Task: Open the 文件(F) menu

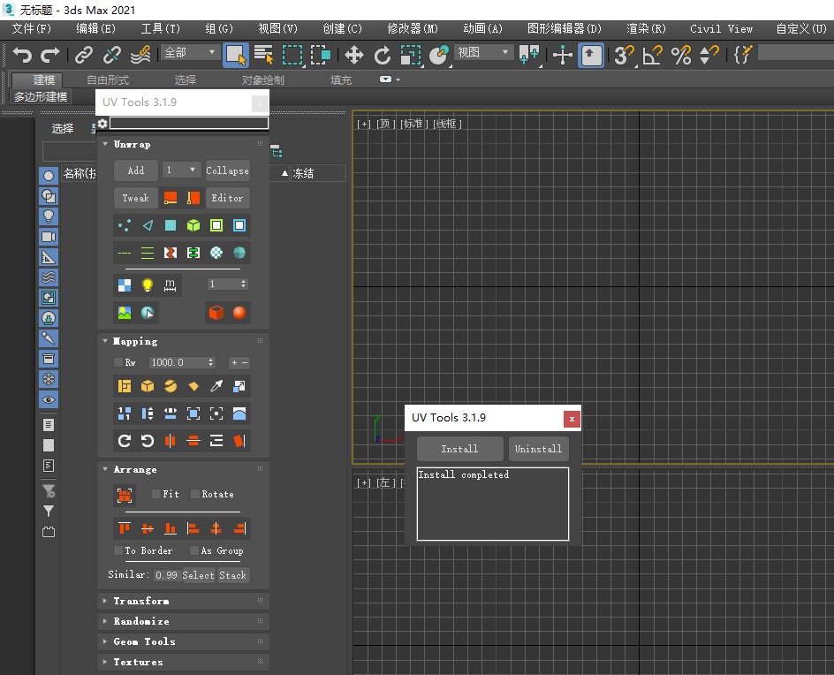Action: point(32,29)
